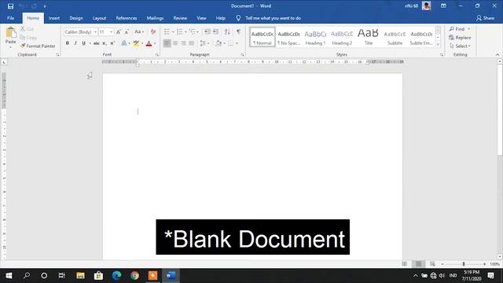Screen dimensions: 503x283
Task: Apply the No Spacing style
Action: 288,37
